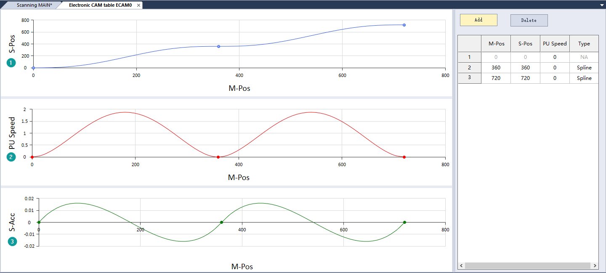This screenshot has height=273, width=606.
Task: Click the red PU Speed point at 360
Action: (218, 157)
